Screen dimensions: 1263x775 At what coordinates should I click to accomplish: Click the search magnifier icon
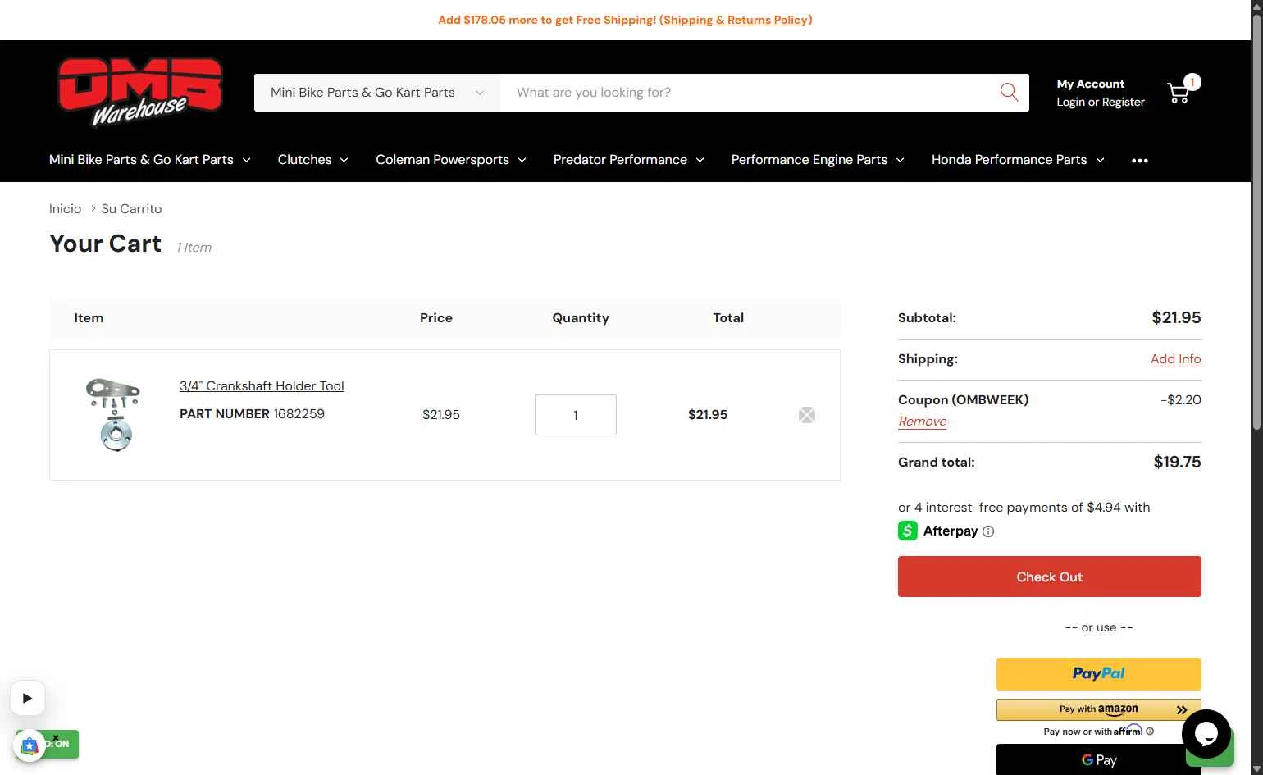[1009, 92]
